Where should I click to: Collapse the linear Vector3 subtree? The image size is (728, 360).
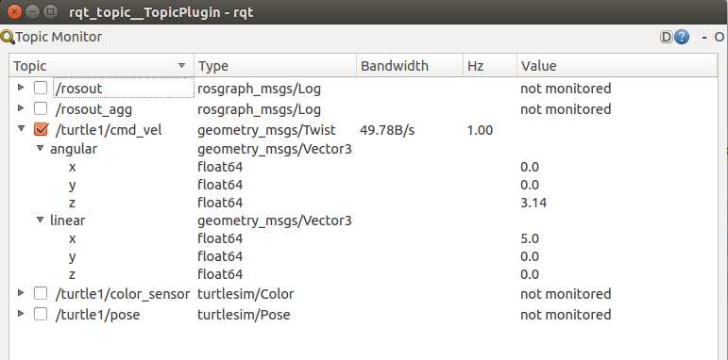[41, 220]
